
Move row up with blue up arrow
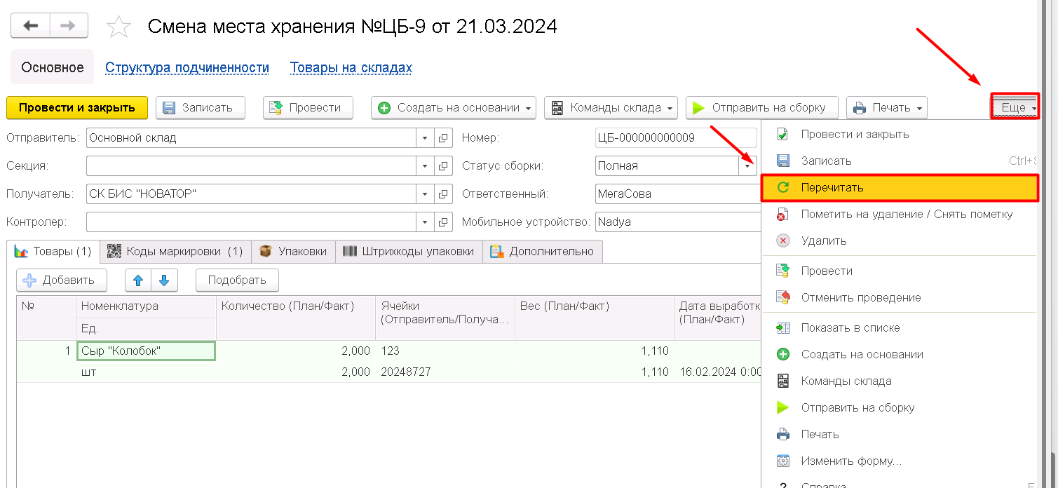click(138, 280)
